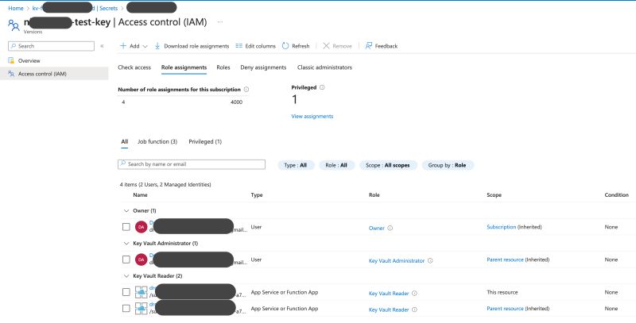636x323 pixels.
Task: Click info icon beside Privileged heading
Action: tap(322, 87)
